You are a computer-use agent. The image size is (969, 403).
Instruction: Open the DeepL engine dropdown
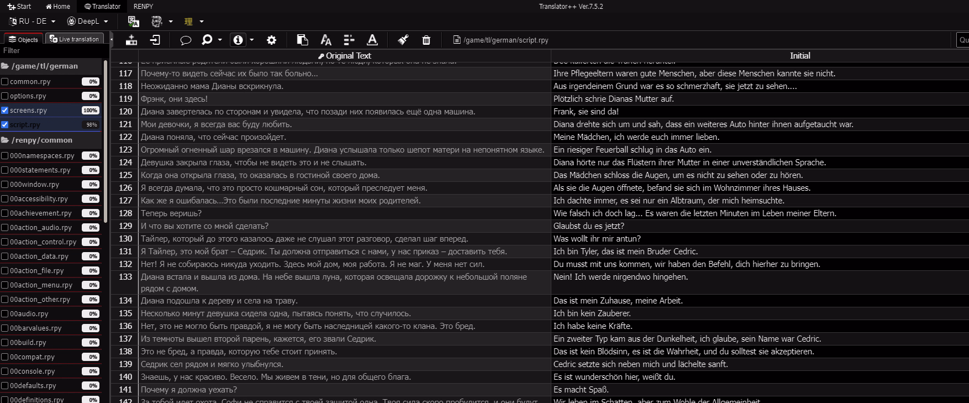[x=88, y=21]
